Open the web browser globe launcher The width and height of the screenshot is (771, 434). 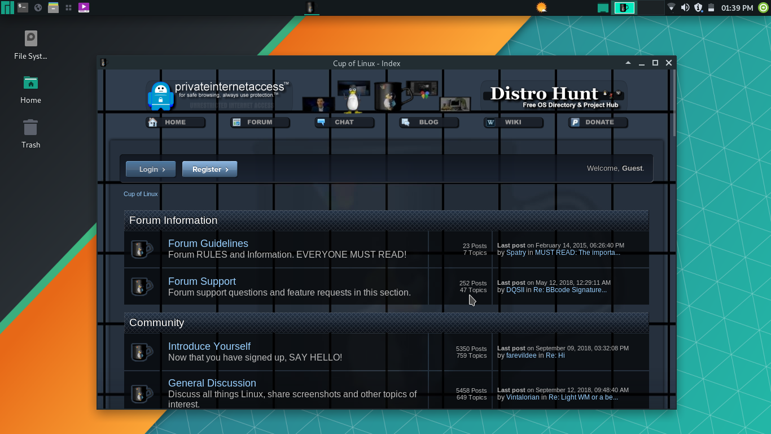(x=38, y=7)
